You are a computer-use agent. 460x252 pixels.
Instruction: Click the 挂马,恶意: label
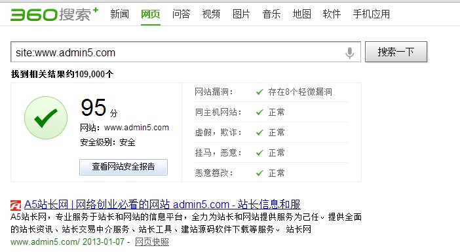(x=218, y=153)
